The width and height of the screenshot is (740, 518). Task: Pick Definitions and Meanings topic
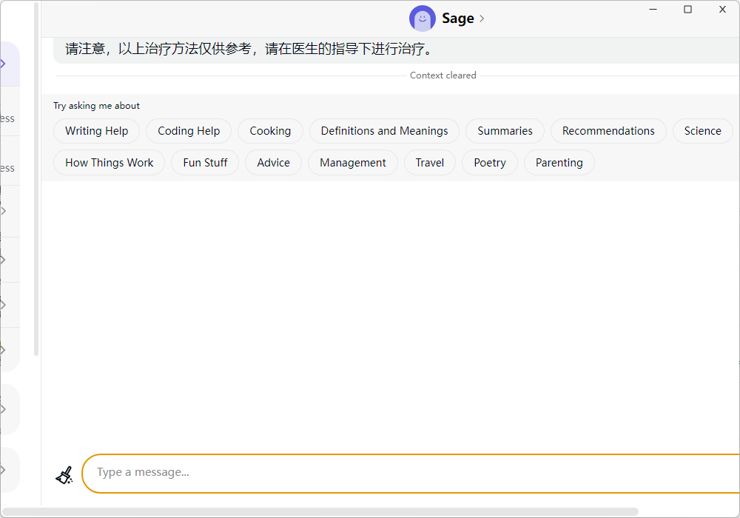(384, 131)
